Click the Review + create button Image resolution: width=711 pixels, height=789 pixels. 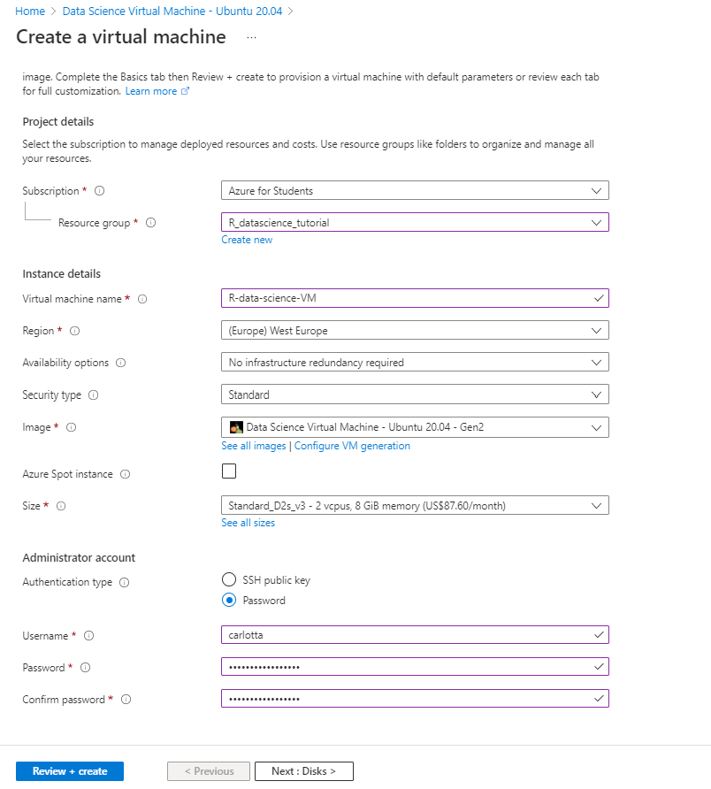tap(70, 771)
